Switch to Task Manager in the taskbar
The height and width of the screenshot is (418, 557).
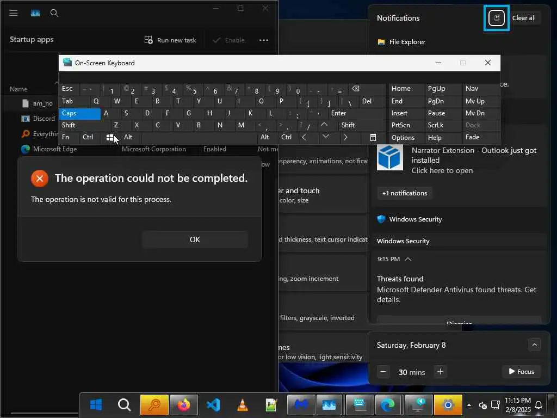329,404
